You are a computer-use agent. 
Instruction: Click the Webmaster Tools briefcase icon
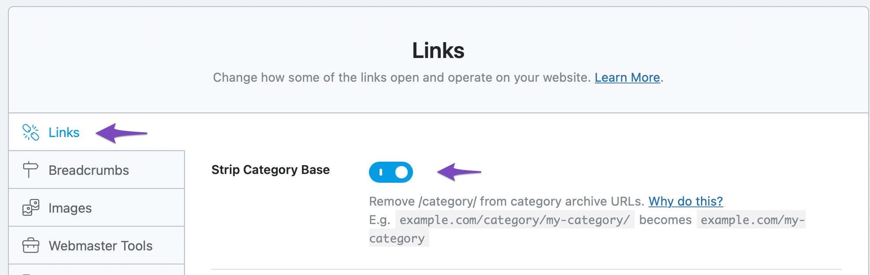(31, 245)
